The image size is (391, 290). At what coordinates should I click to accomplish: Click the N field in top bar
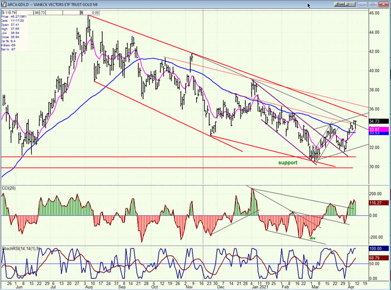81,12
